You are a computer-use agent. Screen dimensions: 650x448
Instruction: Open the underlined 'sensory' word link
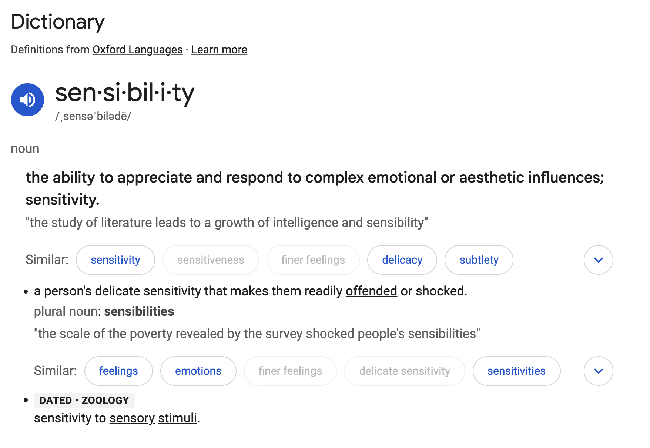pos(132,418)
